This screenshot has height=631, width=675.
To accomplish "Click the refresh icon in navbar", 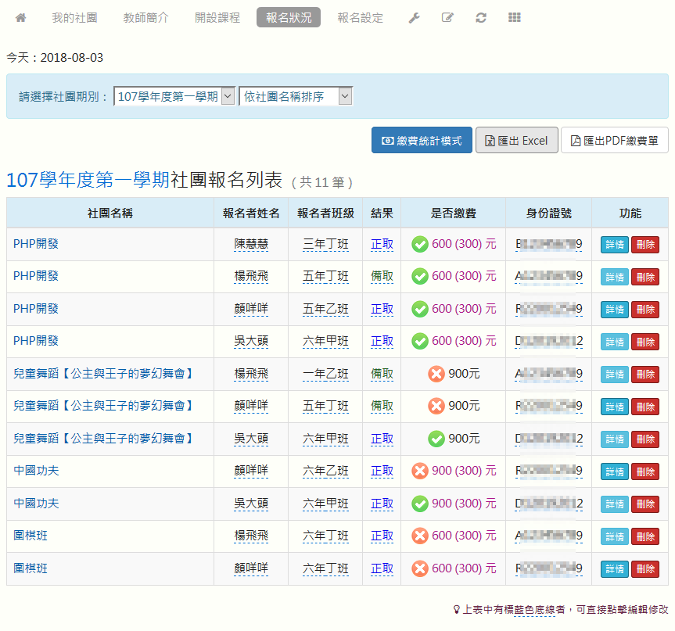I will pyautogui.click(x=481, y=17).
